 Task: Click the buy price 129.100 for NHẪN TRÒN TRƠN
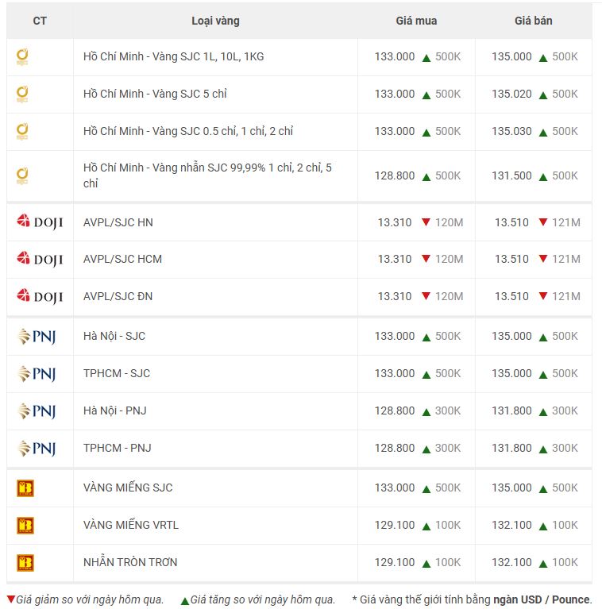(x=395, y=562)
